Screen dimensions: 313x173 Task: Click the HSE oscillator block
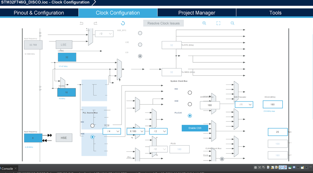tap(64, 138)
